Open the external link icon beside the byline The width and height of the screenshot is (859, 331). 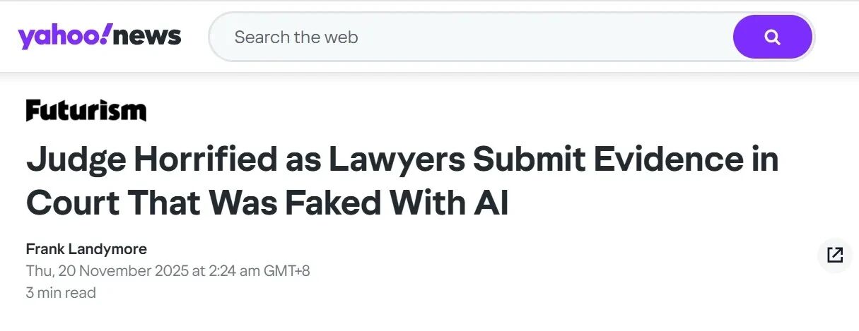pyautogui.click(x=834, y=255)
